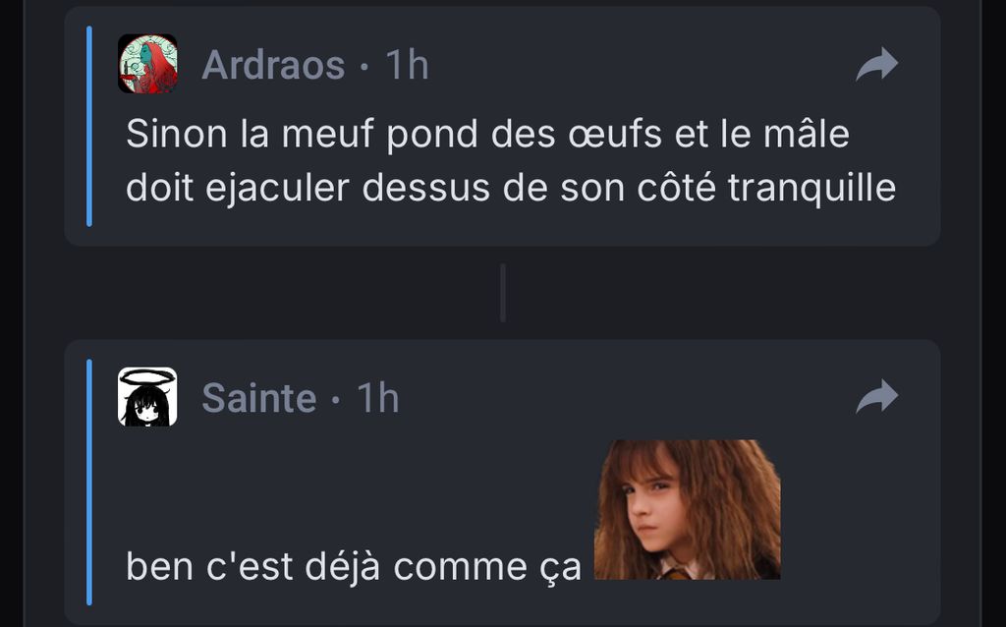Screen dimensions: 1006x627
Task: Click the share arrow on Sainte's message
Action: [877, 397]
